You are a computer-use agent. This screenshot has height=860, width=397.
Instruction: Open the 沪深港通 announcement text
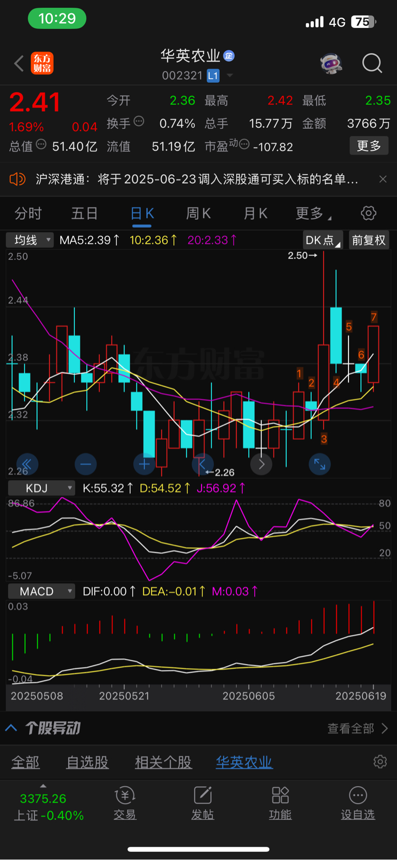(197, 179)
